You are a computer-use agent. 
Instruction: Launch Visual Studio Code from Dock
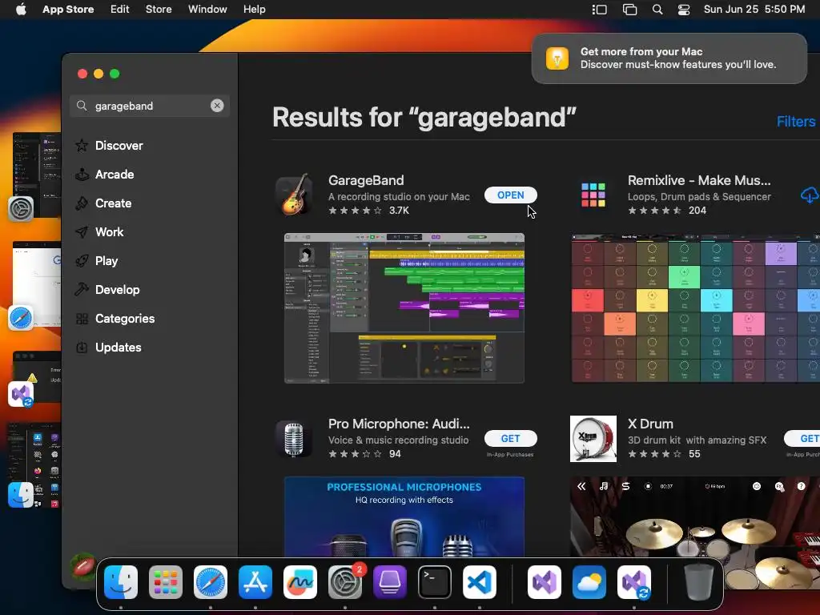coord(480,582)
